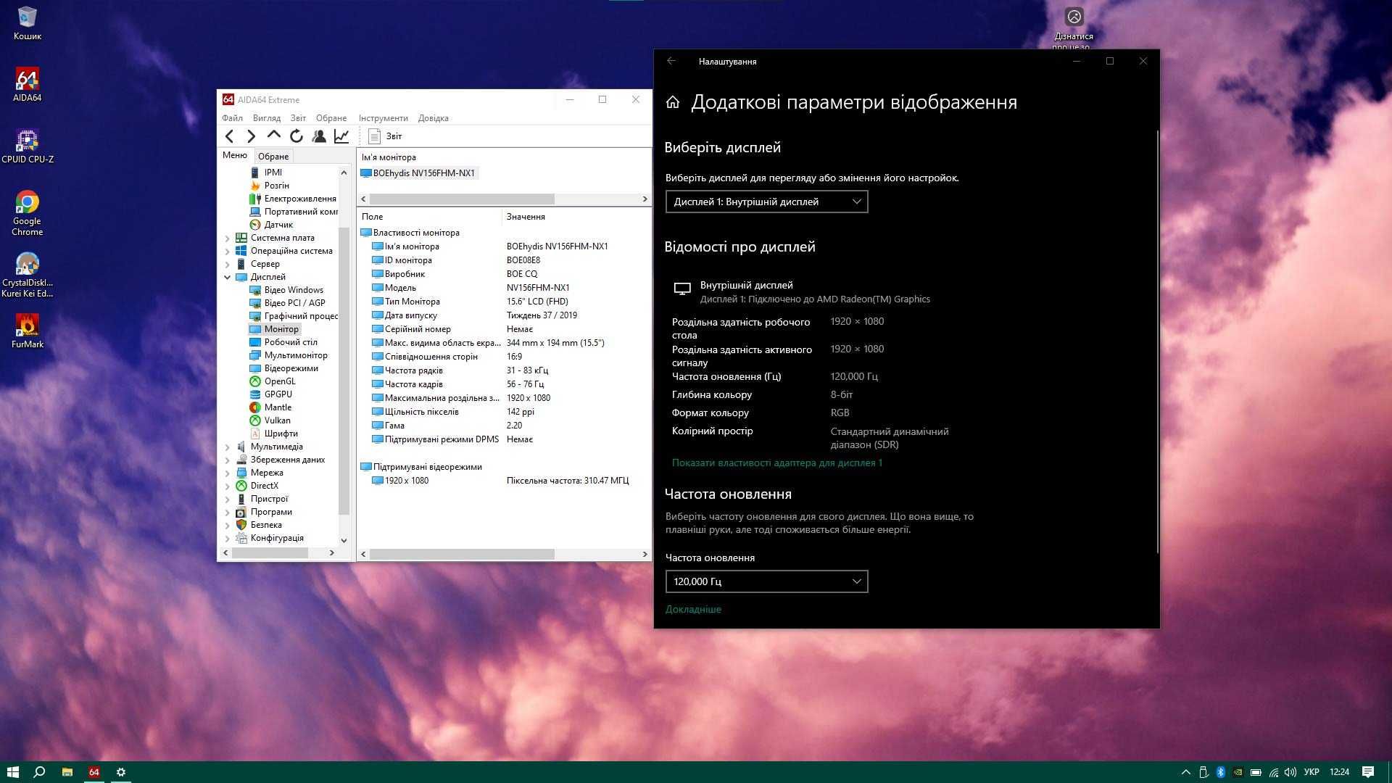The width and height of the screenshot is (1392, 783).
Task: Click the УКР language indicator
Action: click(x=1311, y=772)
